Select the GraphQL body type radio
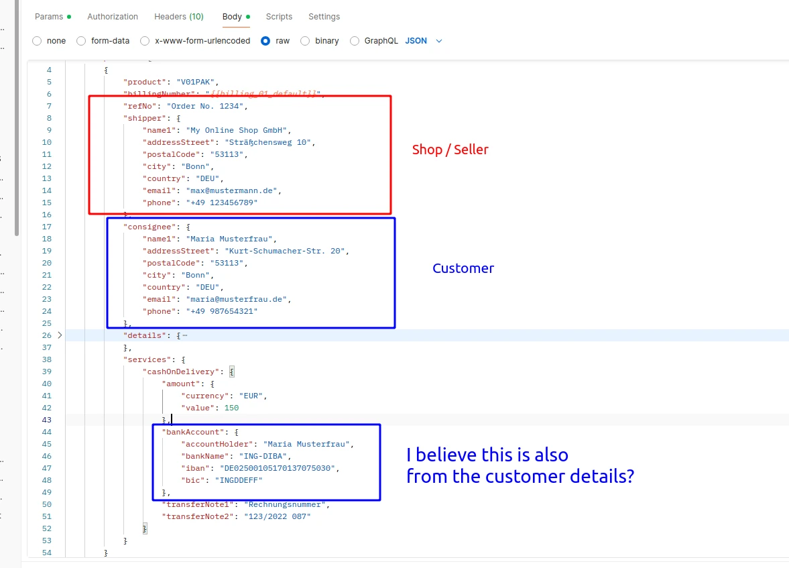This screenshot has width=789, height=568. (x=355, y=41)
